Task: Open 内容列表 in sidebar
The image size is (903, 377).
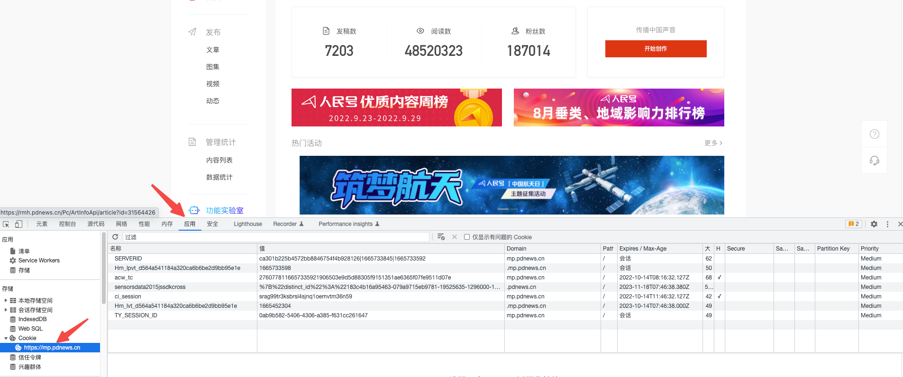Action: 219,160
